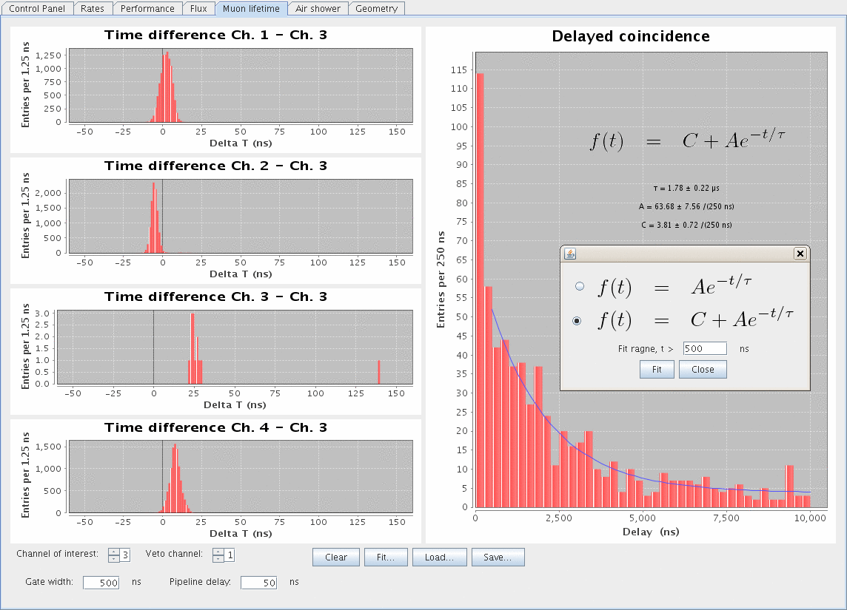Image resolution: width=847 pixels, height=610 pixels.
Task: Adjust the Channel of interest stepper
Action: 114,555
